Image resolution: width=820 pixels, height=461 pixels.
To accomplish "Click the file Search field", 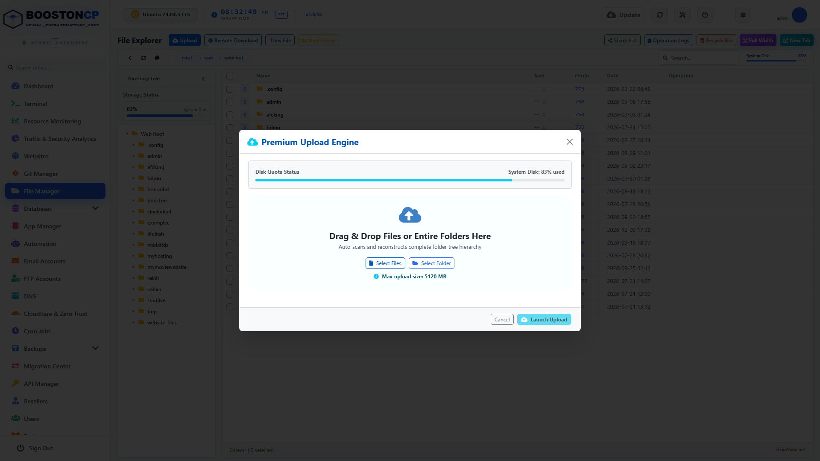I will (699, 58).
